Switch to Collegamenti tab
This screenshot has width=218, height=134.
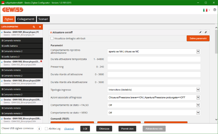tap(26, 19)
